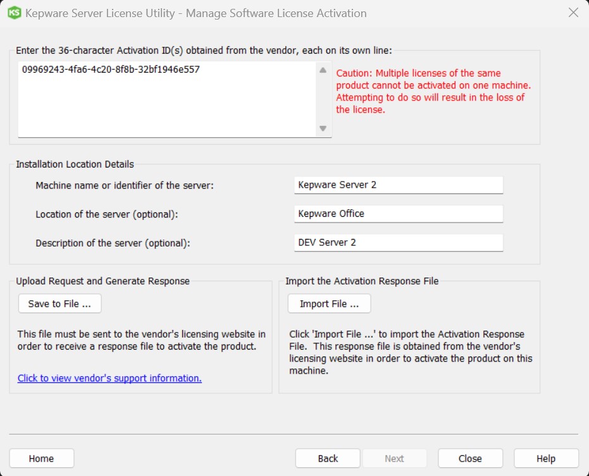Go to the Home page button
Image resolution: width=589 pixels, height=476 pixels.
pyautogui.click(x=42, y=458)
